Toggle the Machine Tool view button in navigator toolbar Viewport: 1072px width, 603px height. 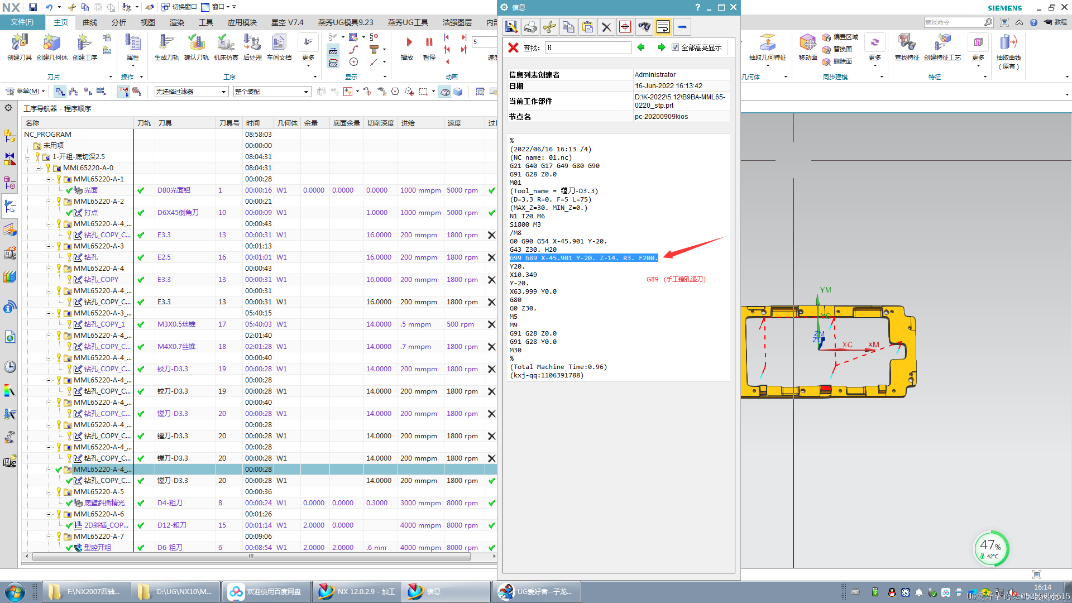coord(74,92)
